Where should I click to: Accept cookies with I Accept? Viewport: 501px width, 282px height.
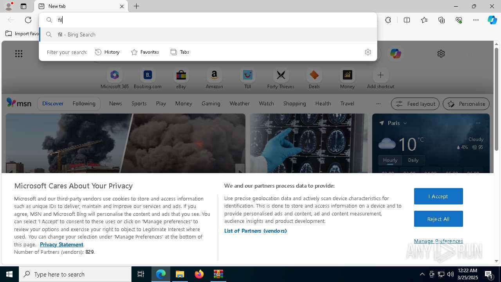click(438, 196)
